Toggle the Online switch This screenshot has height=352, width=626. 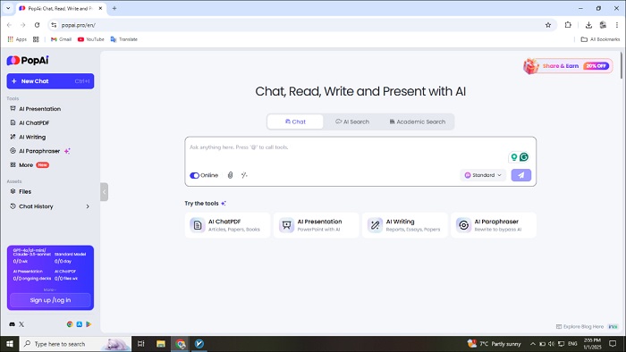click(194, 175)
